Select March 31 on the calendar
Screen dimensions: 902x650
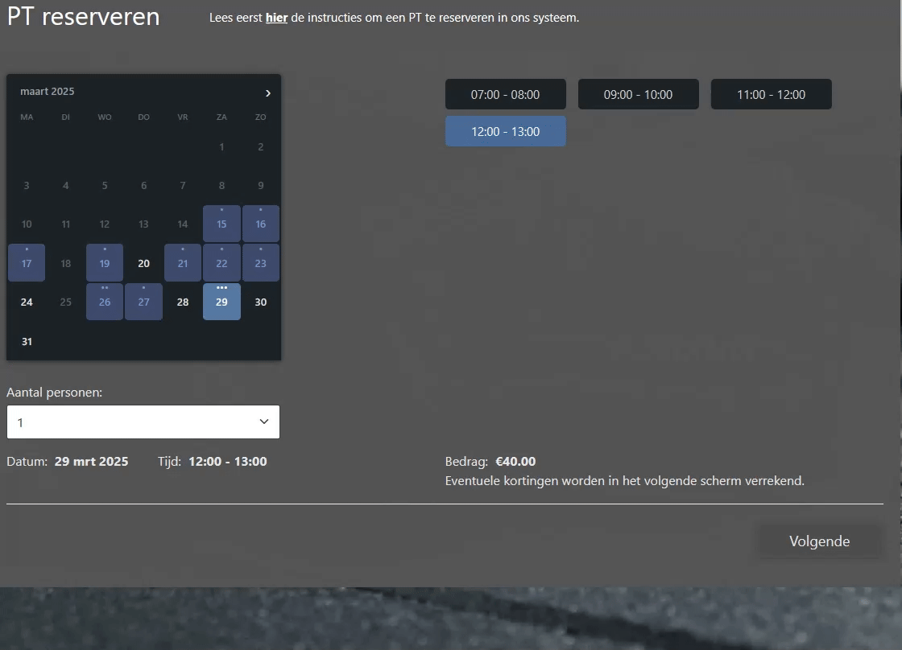pos(27,341)
